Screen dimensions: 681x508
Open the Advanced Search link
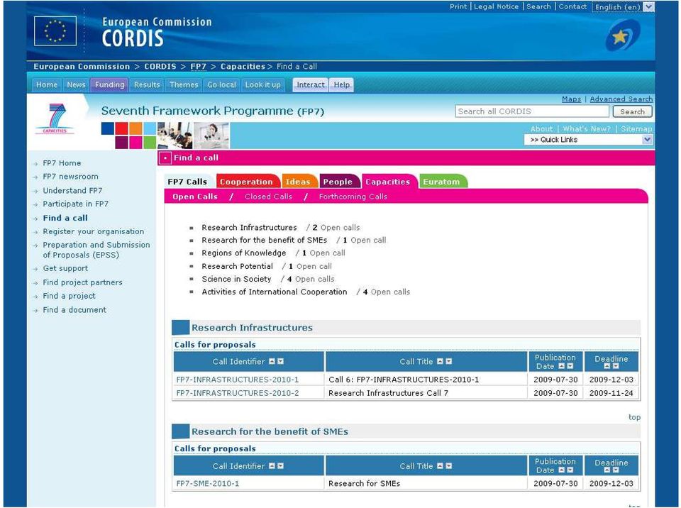pyautogui.click(x=621, y=99)
